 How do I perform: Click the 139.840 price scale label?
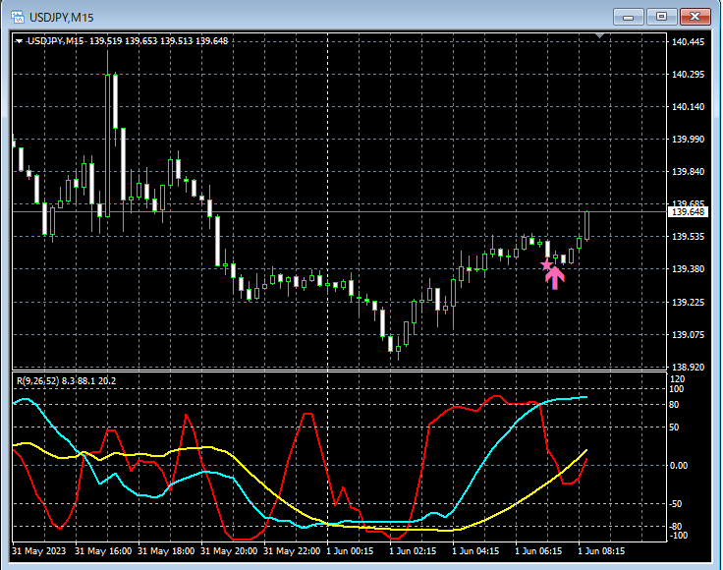[688, 172]
